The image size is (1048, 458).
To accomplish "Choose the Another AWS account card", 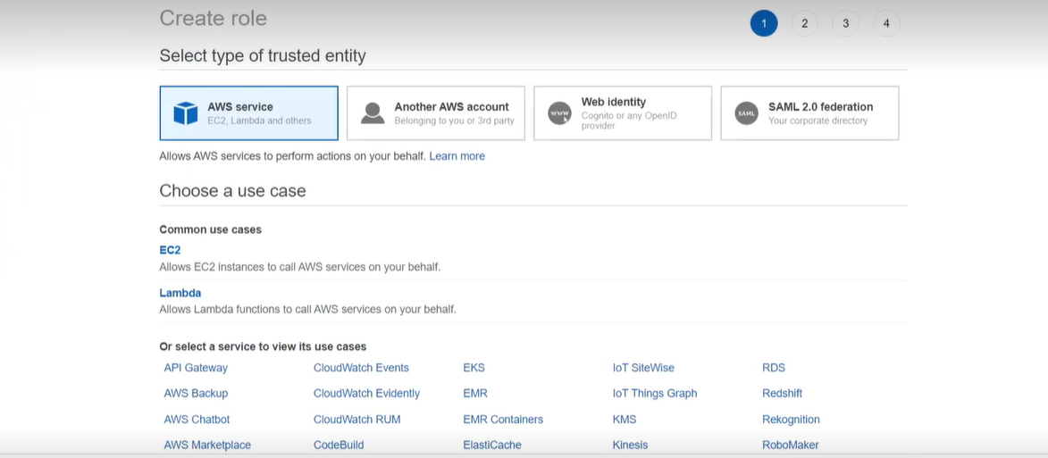I will point(436,112).
